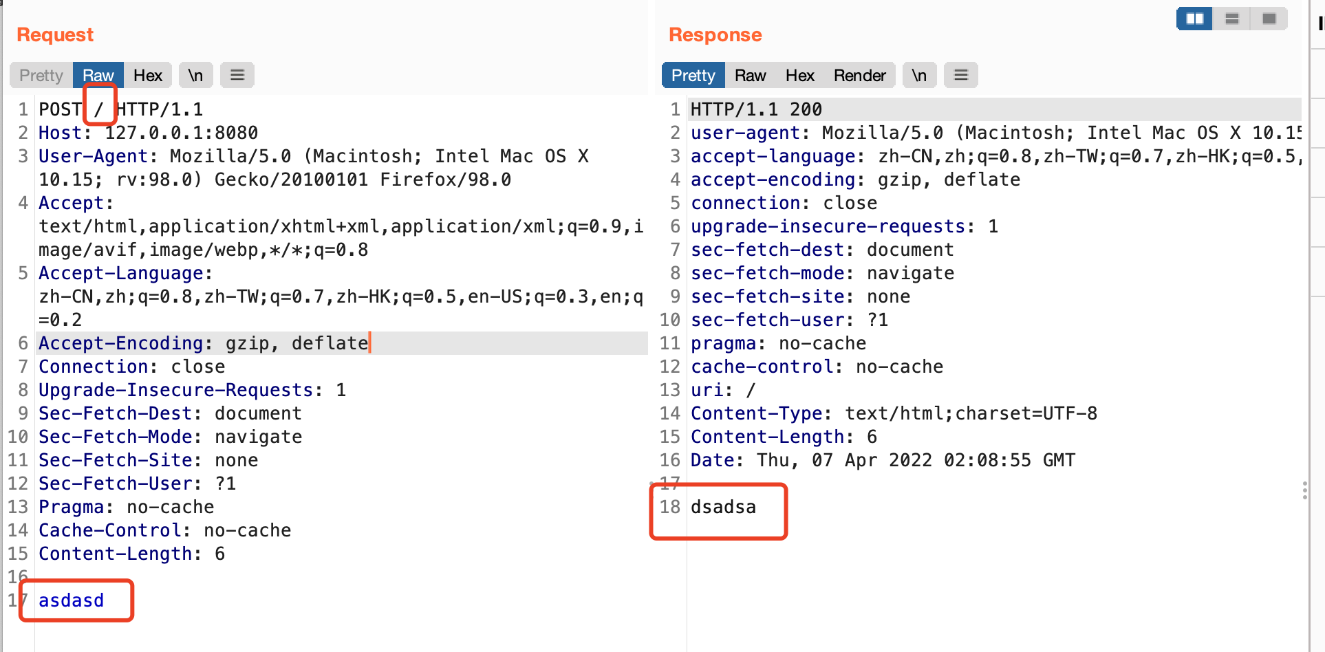Image resolution: width=1325 pixels, height=652 pixels.
Task: Switch Response view to Raw tab
Action: pyautogui.click(x=750, y=75)
